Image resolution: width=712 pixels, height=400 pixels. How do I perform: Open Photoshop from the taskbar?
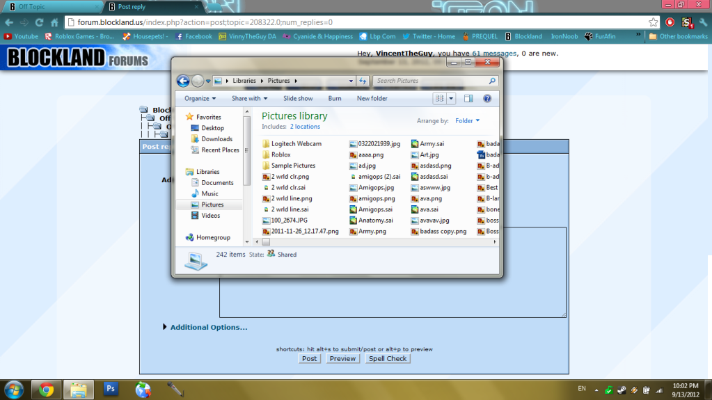tap(111, 389)
